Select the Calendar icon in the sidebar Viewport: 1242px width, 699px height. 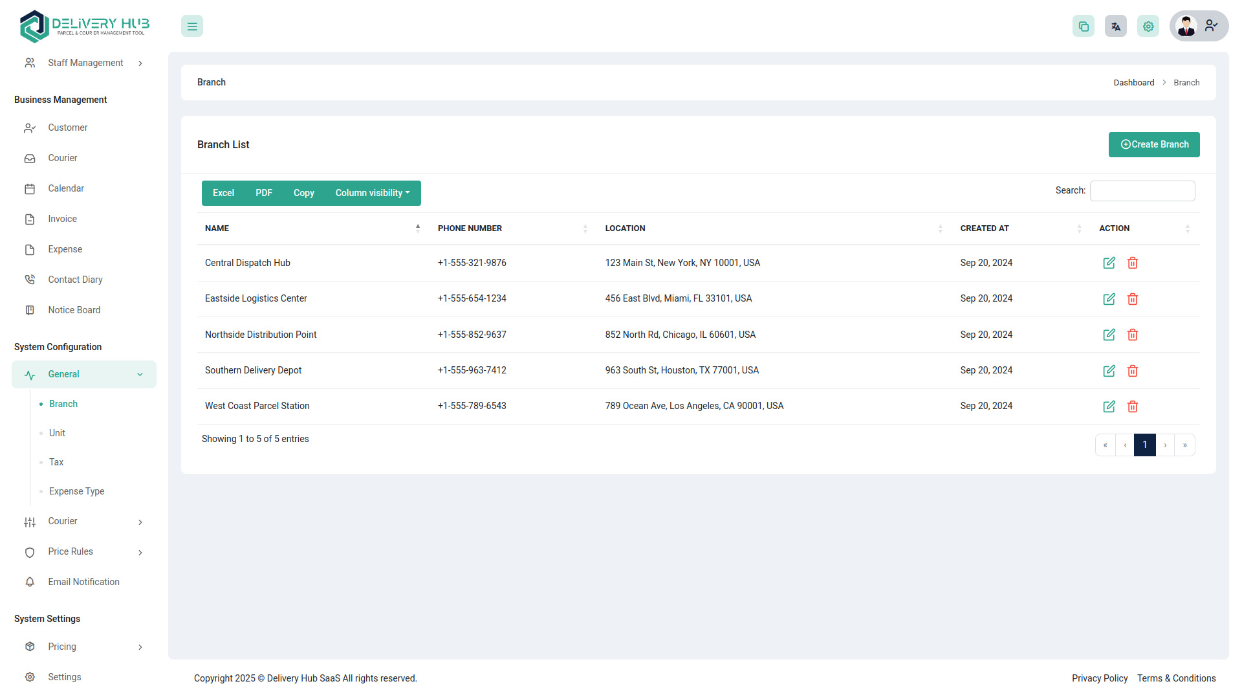coord(30,188)
